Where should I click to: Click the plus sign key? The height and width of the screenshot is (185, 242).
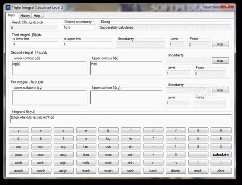click(153, 155)
